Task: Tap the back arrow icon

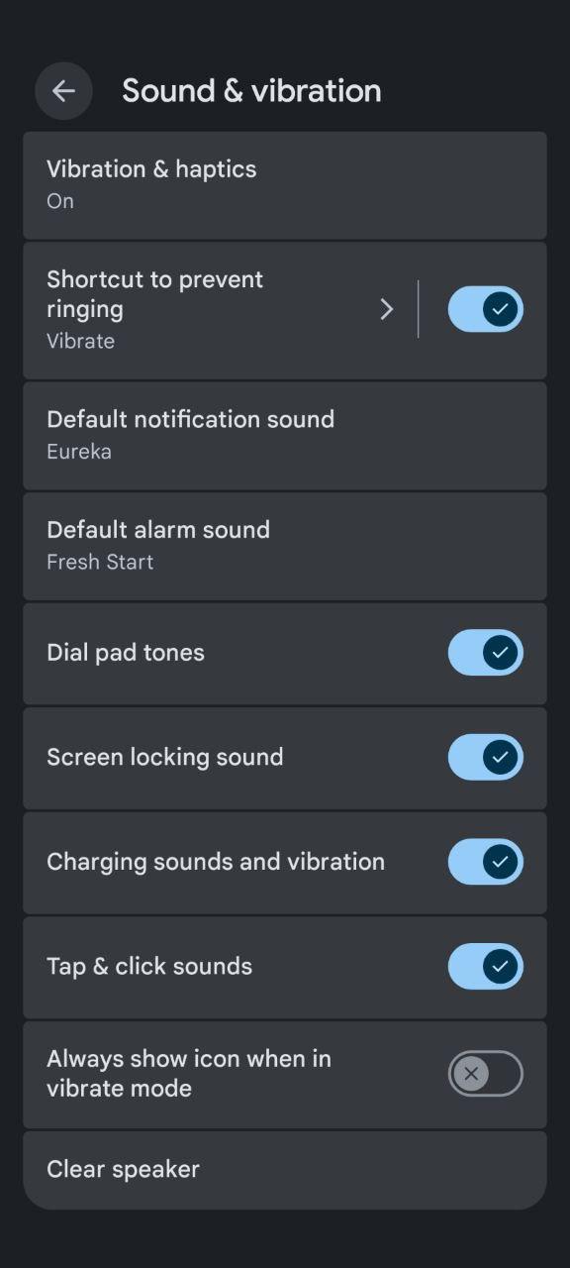Action: (63, 91)
